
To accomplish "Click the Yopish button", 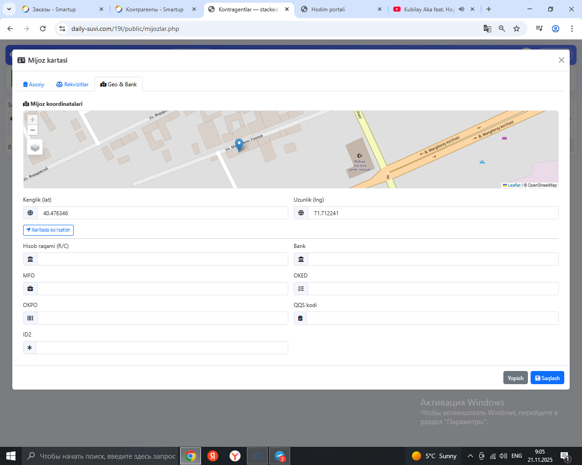I will (x=515, y=378).
